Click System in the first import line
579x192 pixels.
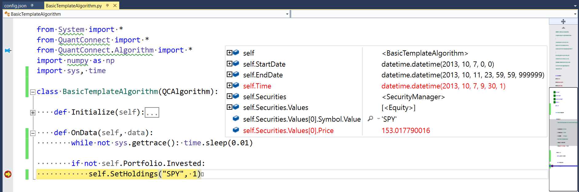click(71, 29)
